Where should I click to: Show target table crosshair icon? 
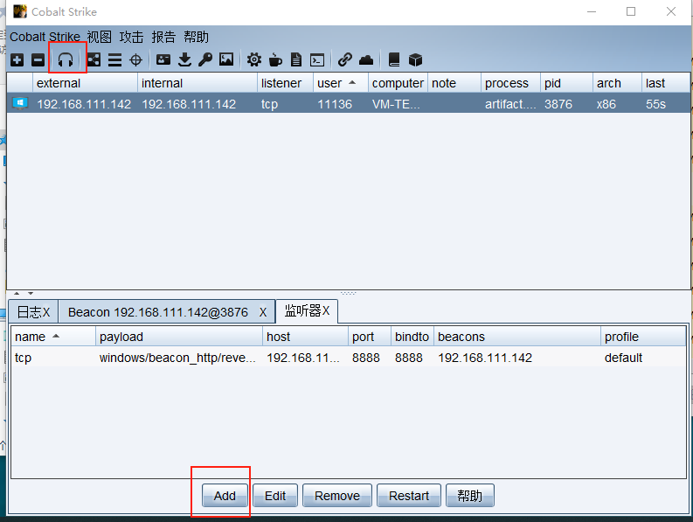(x=135, y=59)
